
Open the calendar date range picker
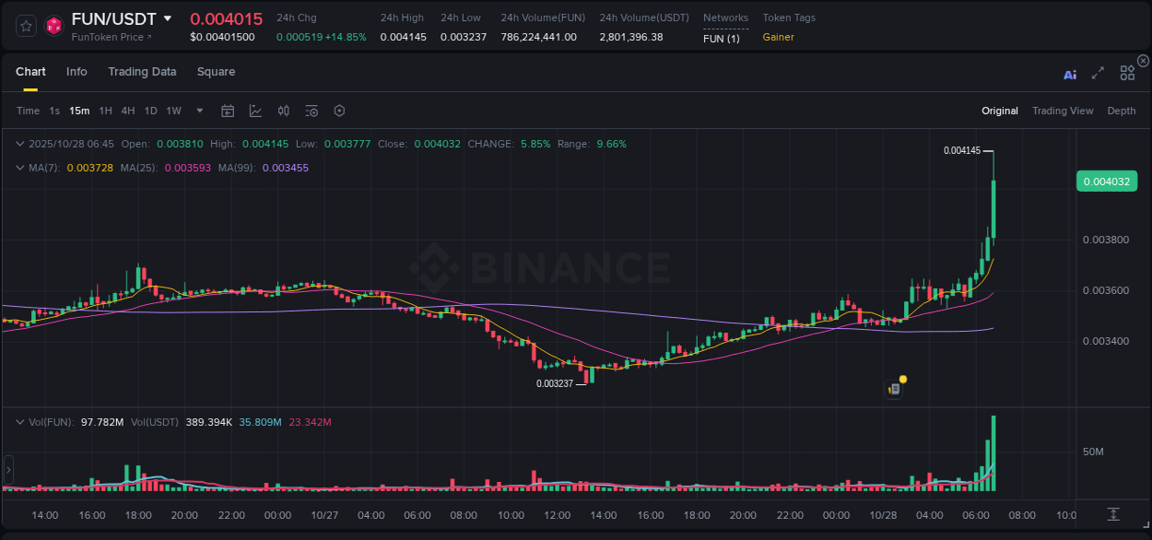228,111
